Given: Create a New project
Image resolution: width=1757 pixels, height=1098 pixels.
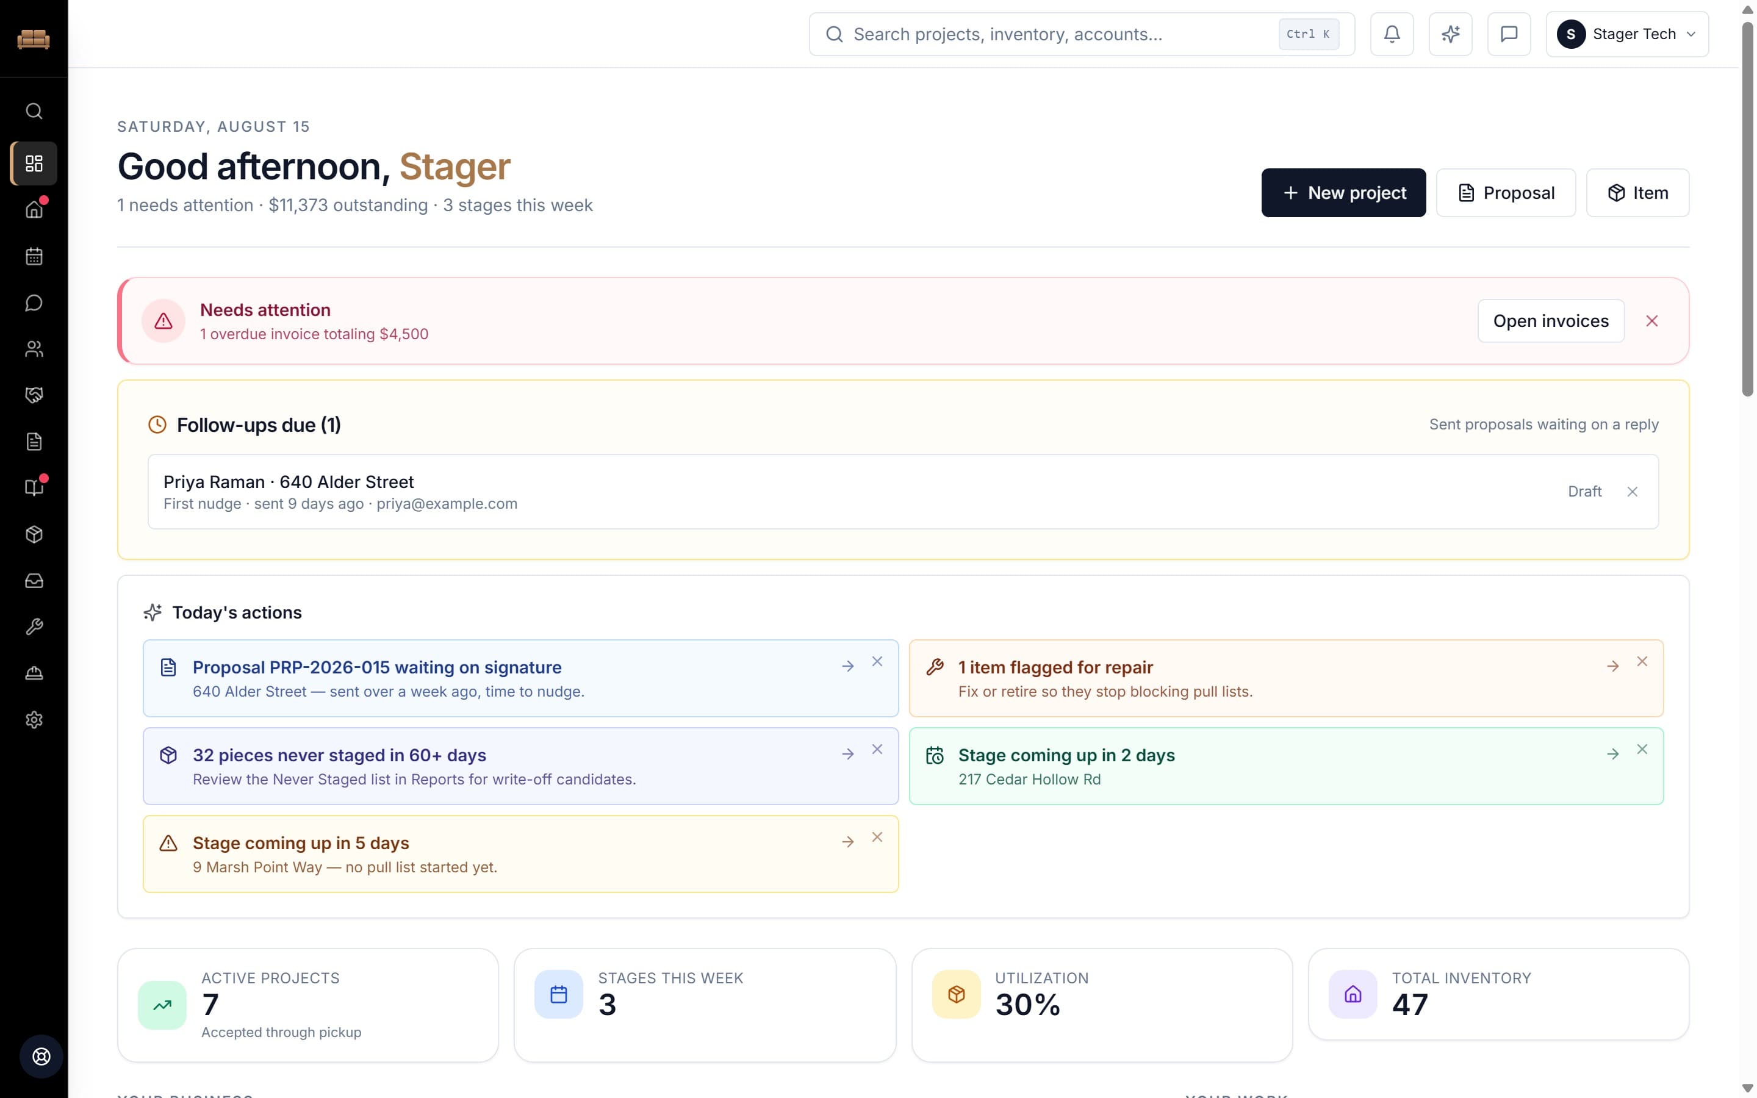Looking at the screenshot, I should click(x=1343, y=193).
